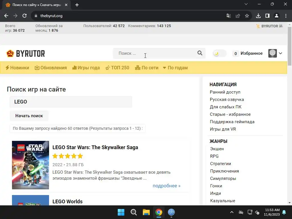Open the Windows Start menu
The width and height of the screenshot is (292, 219).
[x=121, y=212]
